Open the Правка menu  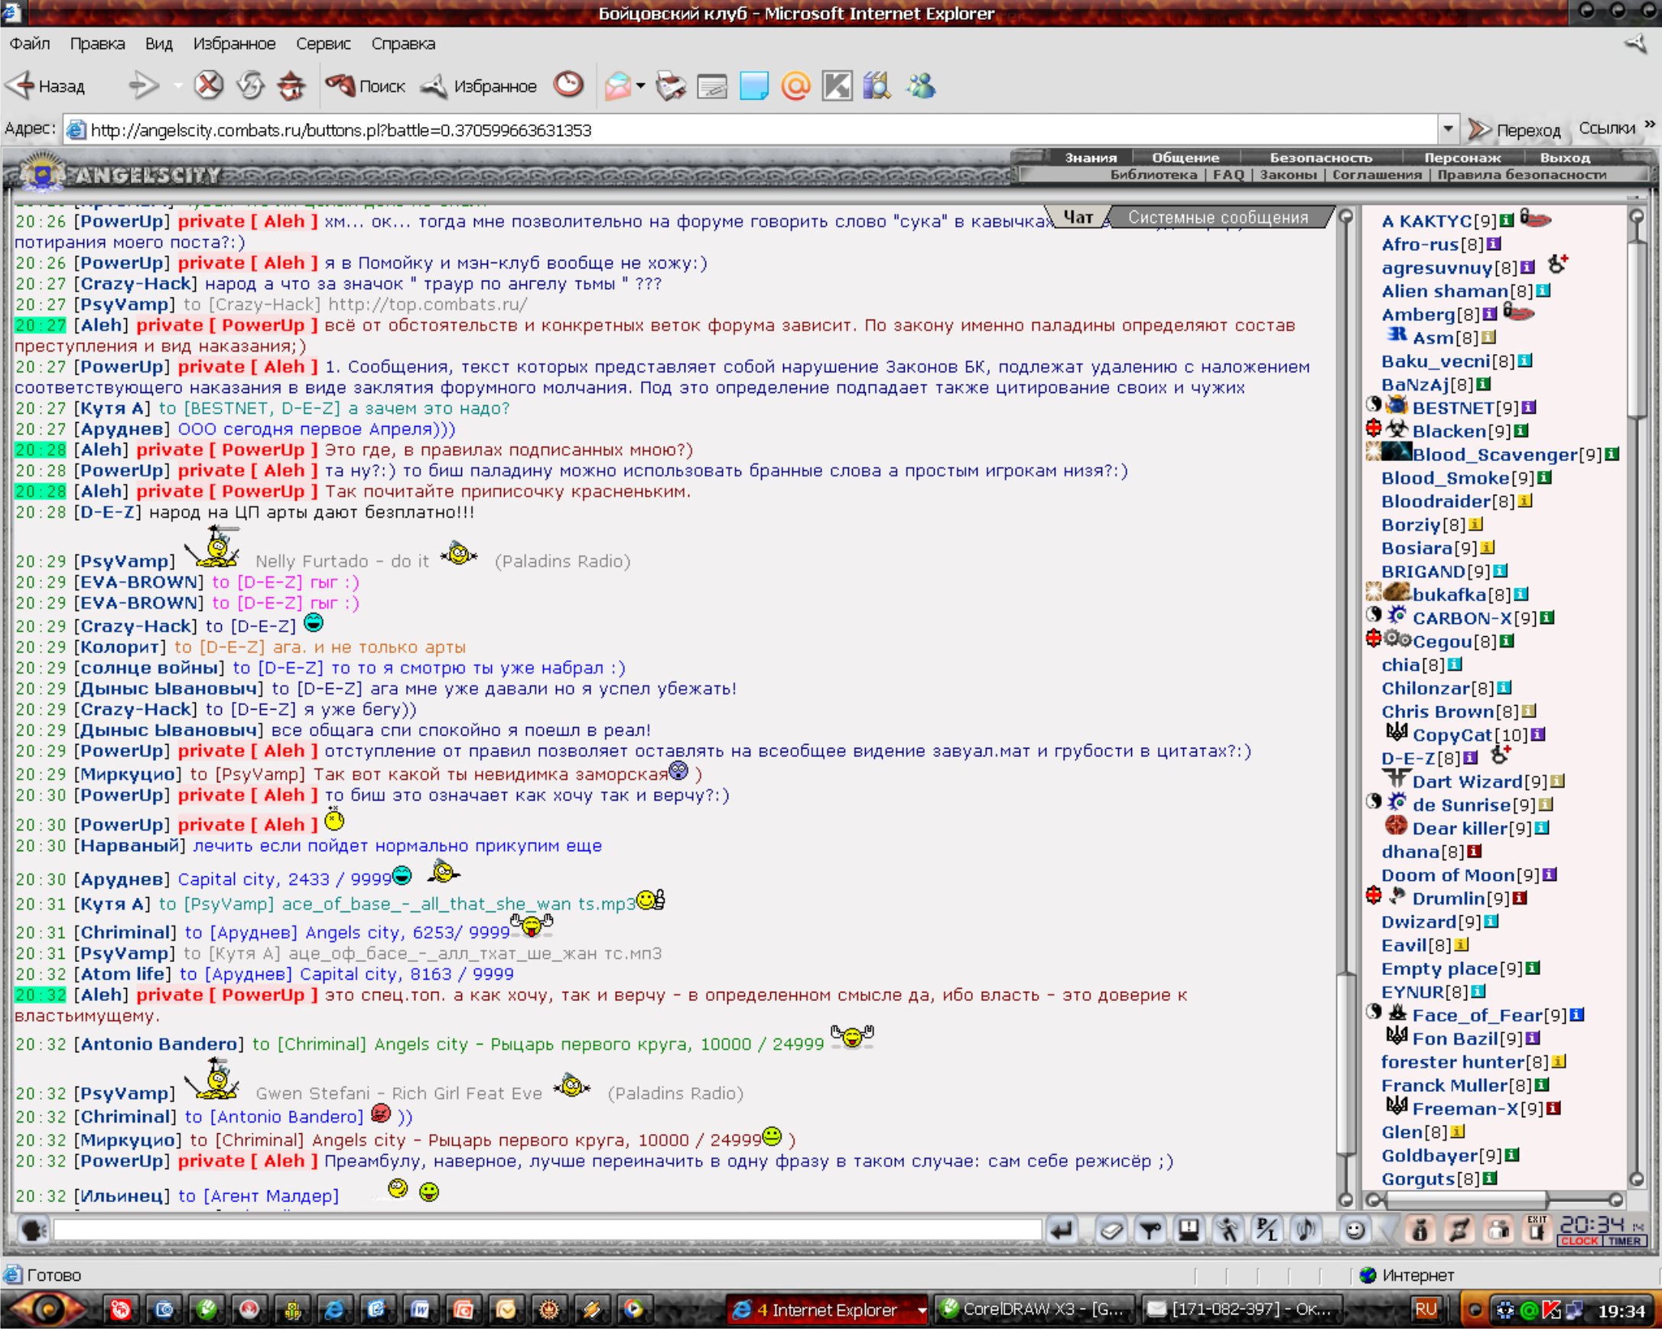(97, 43)
